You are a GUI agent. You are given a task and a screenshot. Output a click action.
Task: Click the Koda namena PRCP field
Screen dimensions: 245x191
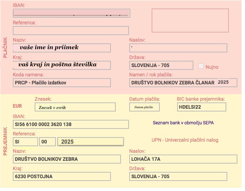62,83
